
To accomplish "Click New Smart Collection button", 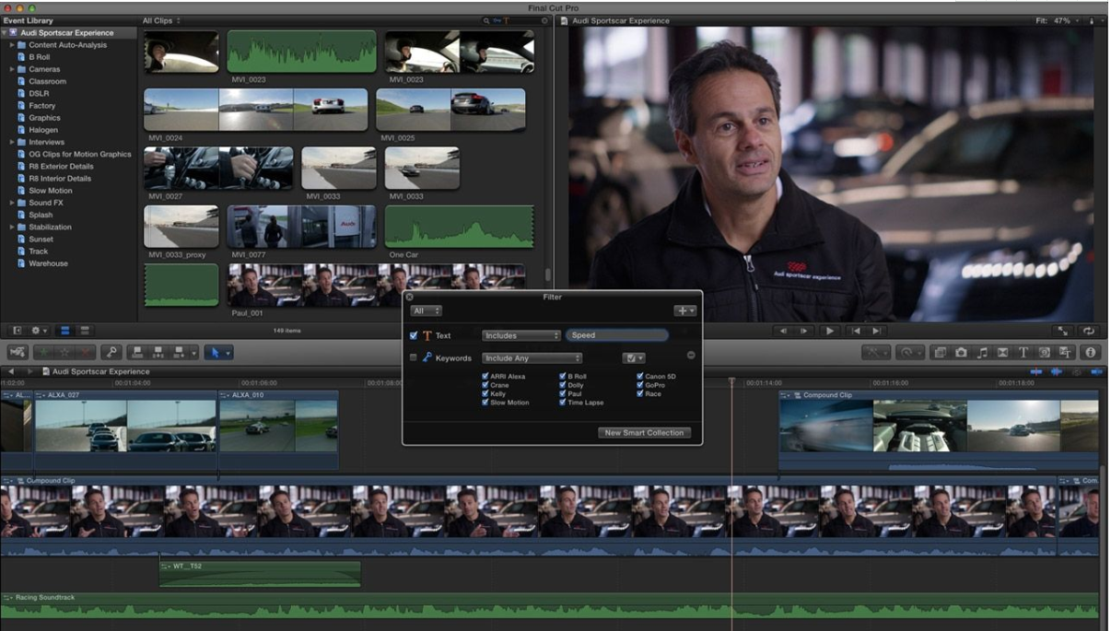I will coord(644,432).
